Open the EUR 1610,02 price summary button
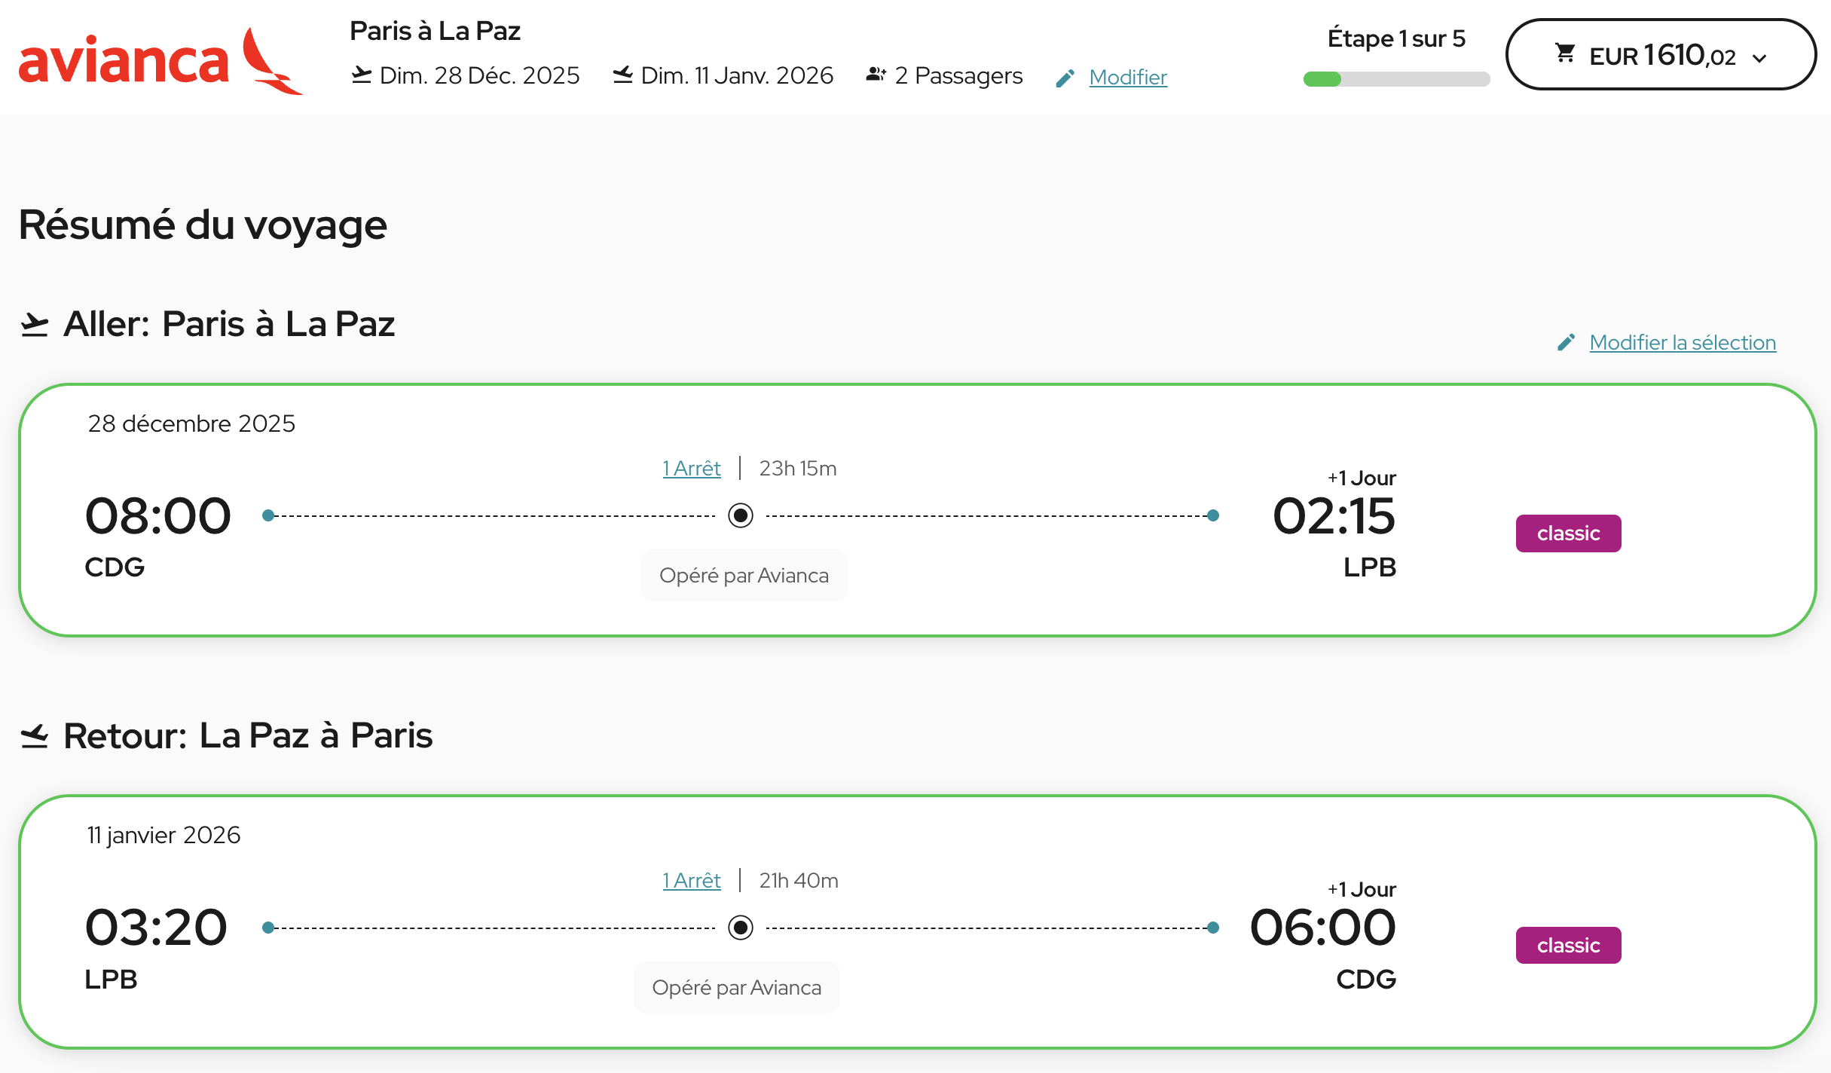The height and width of the screenshot is (1073, 1831). [x=1660, y=54]
